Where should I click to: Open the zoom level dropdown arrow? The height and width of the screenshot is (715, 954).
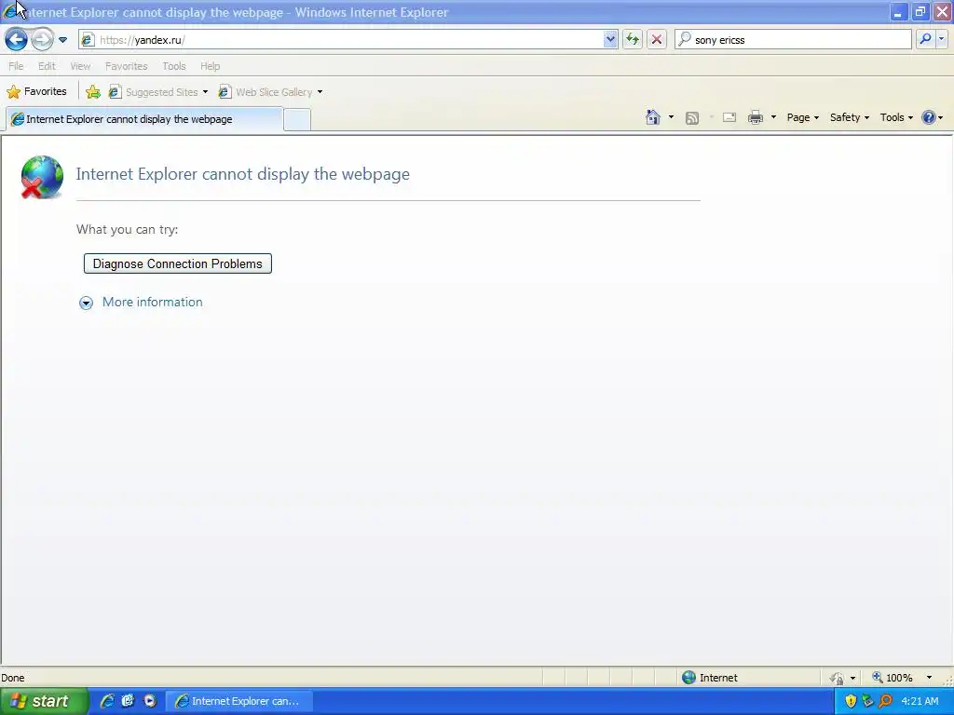click(x=929, y=678)
